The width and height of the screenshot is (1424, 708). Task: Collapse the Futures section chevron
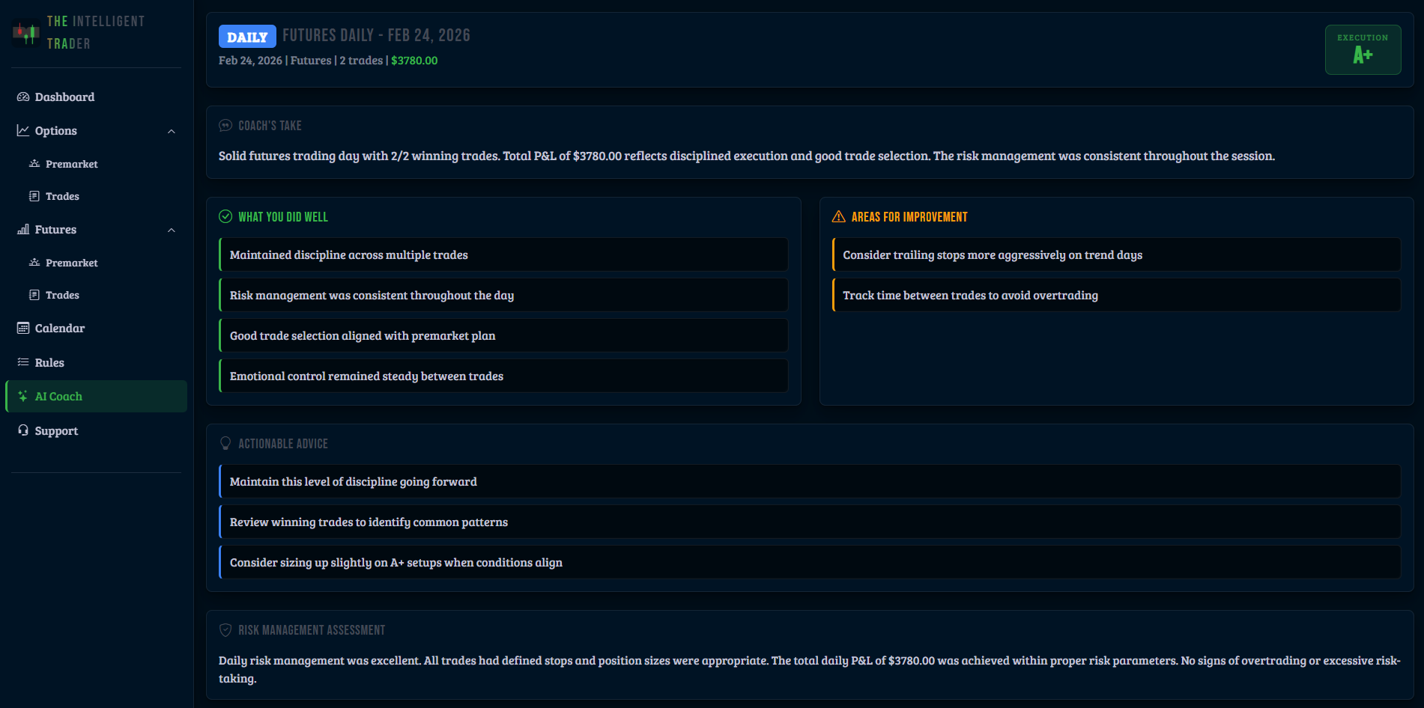[x=172, y=230]
